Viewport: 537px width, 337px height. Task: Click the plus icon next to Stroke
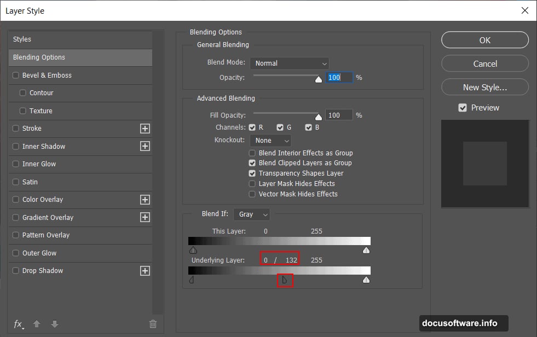pyautogui.click(x=145, y=129)
